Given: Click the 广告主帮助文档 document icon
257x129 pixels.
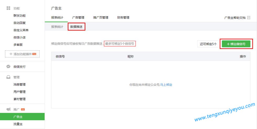Looking at the screenshot, I should [x=249, y=18].
